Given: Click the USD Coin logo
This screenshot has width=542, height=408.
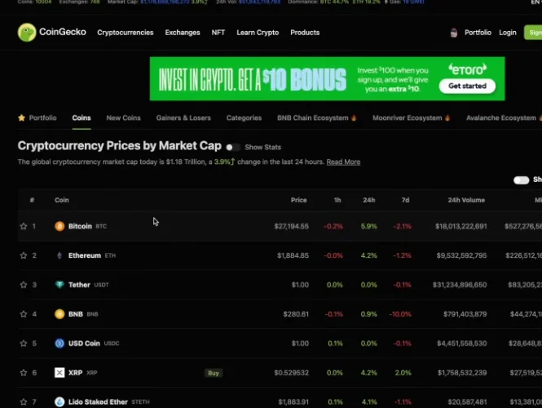Looking at the screenshot, I should coord(59,344).
